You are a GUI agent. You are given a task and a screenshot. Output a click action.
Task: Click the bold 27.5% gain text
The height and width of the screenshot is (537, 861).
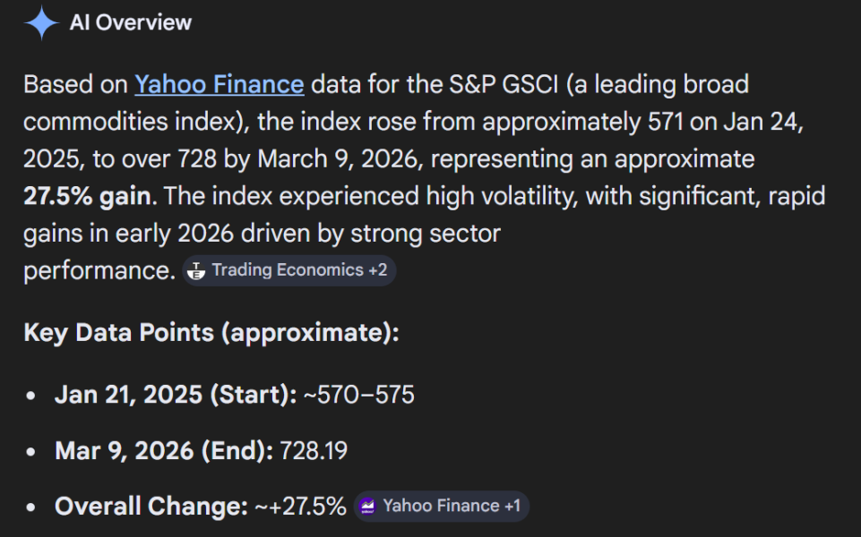[87, 196]
